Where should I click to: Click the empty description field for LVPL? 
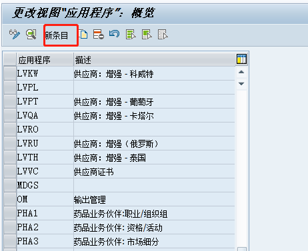(x=154, y=87)
